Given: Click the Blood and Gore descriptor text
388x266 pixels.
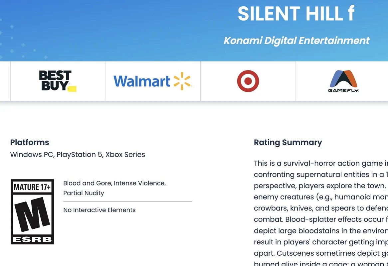Looking at the screenshot, I should point(87,183).
